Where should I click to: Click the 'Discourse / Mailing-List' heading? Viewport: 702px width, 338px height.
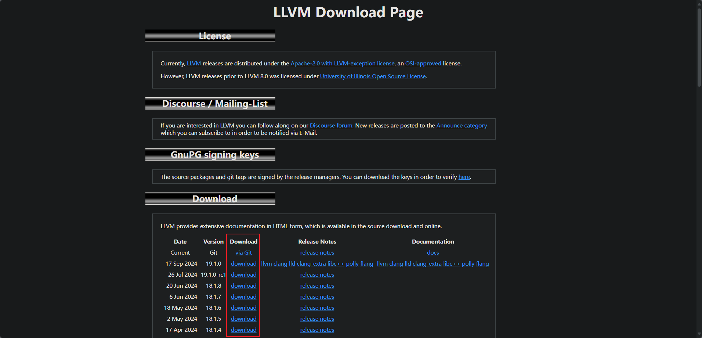pyautogui.click(x=215, y=104)
